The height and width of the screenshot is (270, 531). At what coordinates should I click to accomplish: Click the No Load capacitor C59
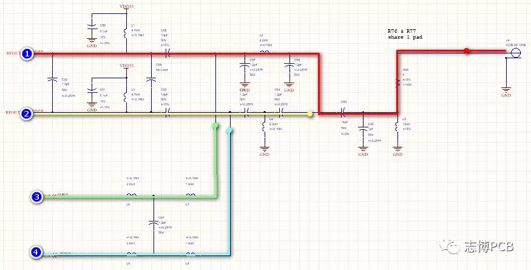(x=151, y=79)
